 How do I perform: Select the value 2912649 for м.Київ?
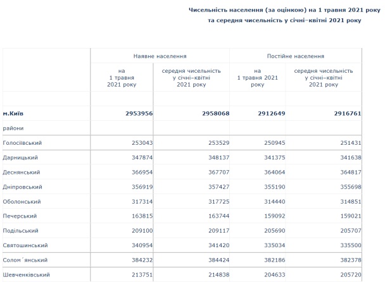click(x=271, y=114)
